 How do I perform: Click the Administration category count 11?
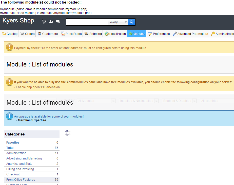56,153
